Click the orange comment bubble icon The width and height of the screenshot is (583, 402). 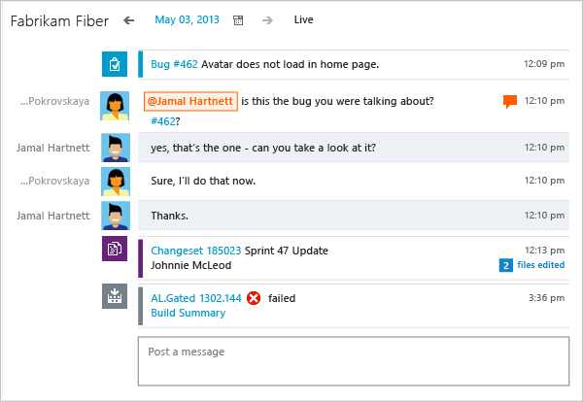[509, 101]
